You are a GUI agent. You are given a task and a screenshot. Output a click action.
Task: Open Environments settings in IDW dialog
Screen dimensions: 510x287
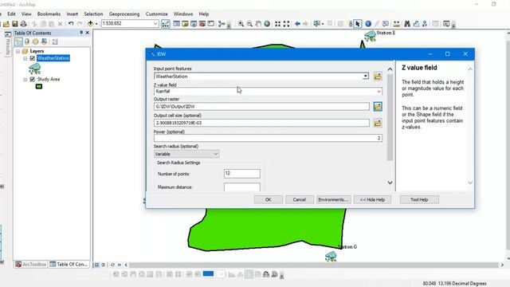pyautogui.click(x=333, y=199)
